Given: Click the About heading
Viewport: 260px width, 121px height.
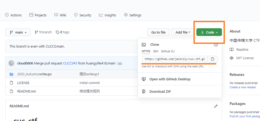Looking at the screenshot, I should [235, 31].
